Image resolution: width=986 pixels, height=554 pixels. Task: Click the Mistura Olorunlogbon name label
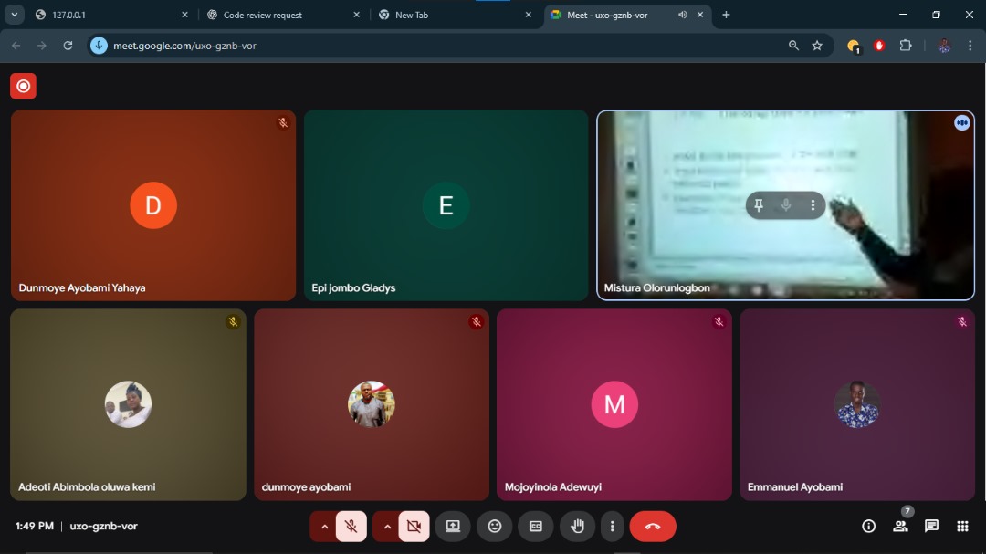tap(656, 288)
